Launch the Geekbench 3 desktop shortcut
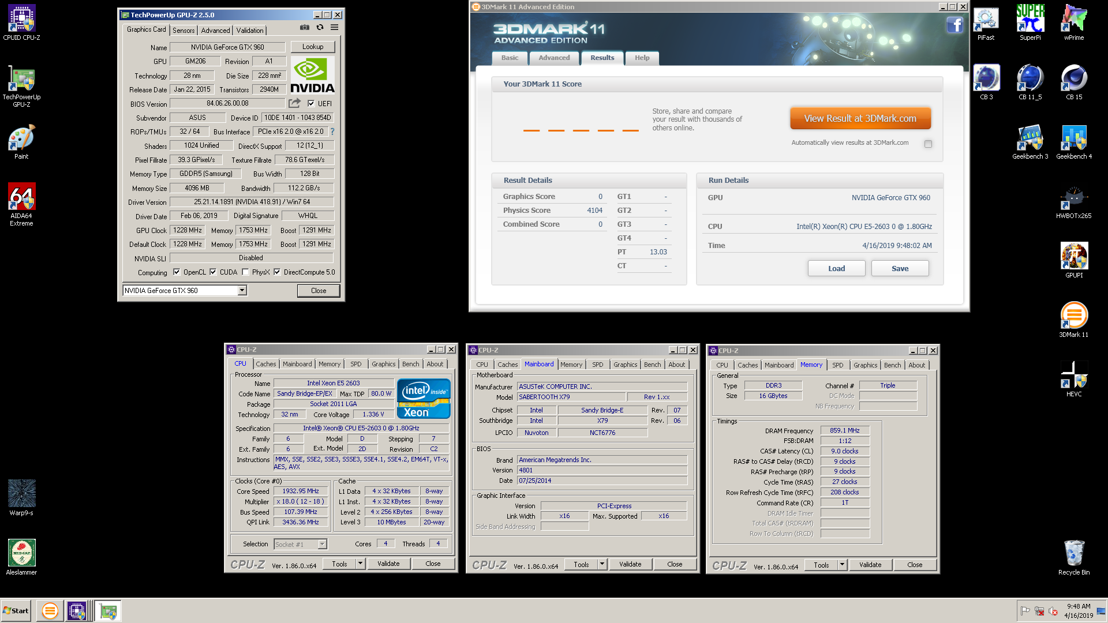The width and height of the screenshot is (1108, 623). coord(1030,142)
